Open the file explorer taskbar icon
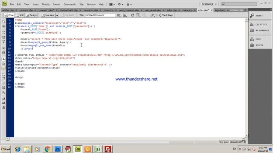This screenshot has width=273, height=153. 27,149
